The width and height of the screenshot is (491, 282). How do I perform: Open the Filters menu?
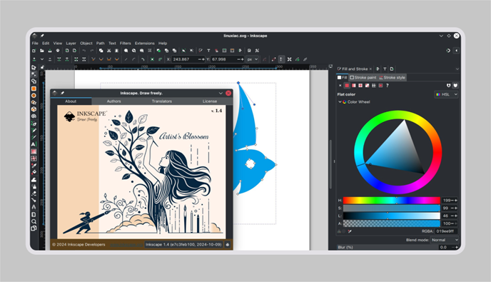coord(126,44)
